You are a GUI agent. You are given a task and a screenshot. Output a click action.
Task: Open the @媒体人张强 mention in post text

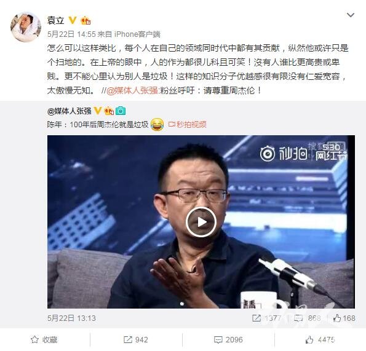[132, 90]
